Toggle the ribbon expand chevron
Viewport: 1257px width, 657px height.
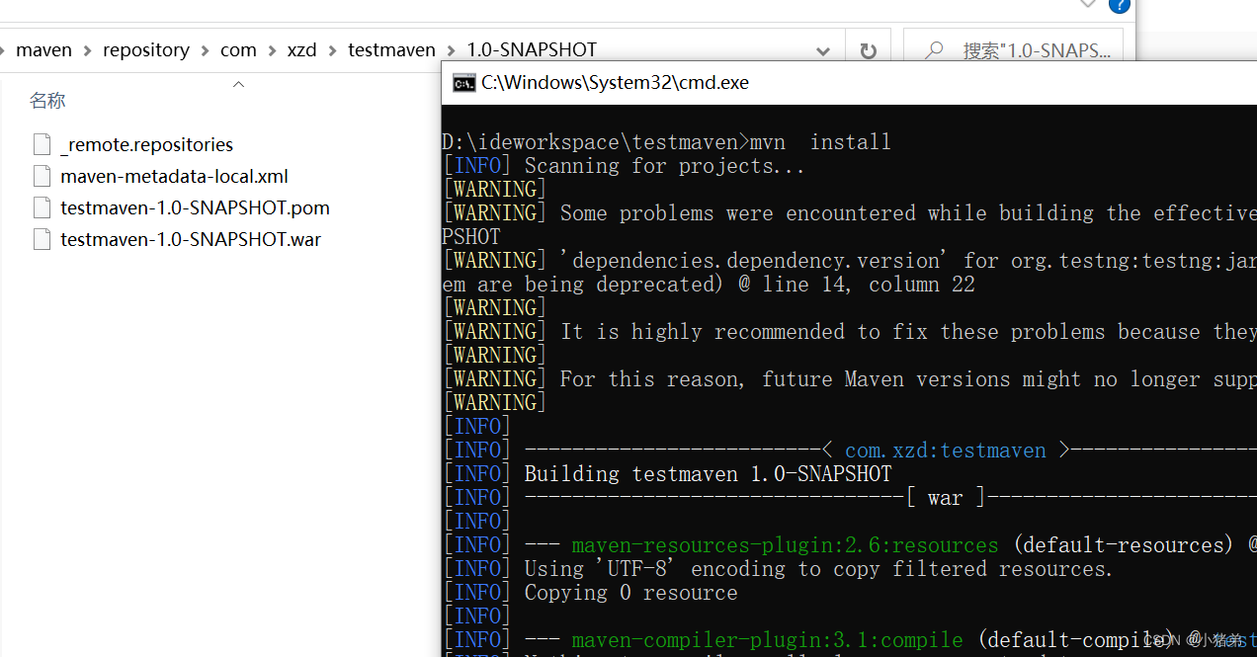point(1088,4)
